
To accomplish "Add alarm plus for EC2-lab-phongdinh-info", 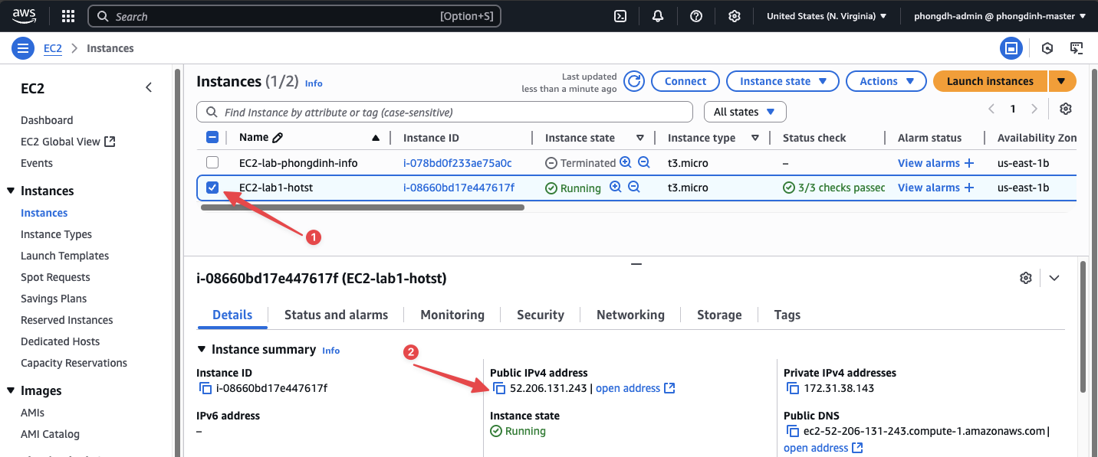I will click(969, 163).
